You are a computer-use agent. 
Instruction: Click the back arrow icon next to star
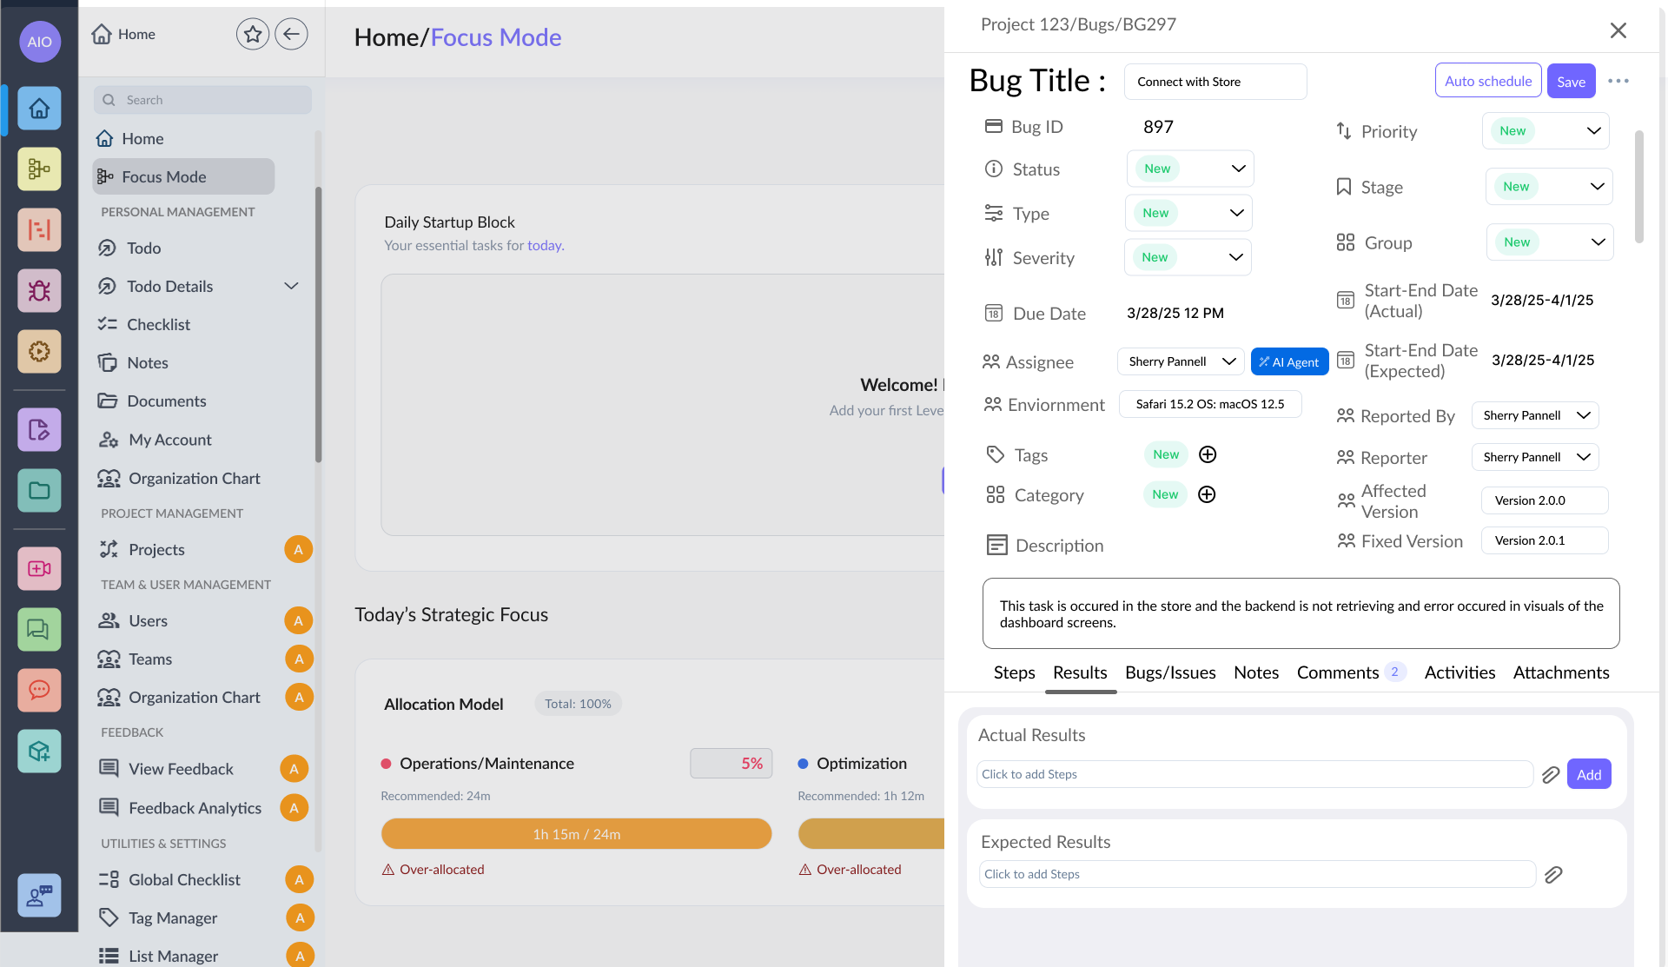point(291,35)
